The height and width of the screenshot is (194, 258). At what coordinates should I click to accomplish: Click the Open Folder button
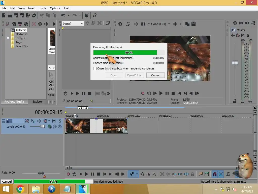tap(134, 75)
